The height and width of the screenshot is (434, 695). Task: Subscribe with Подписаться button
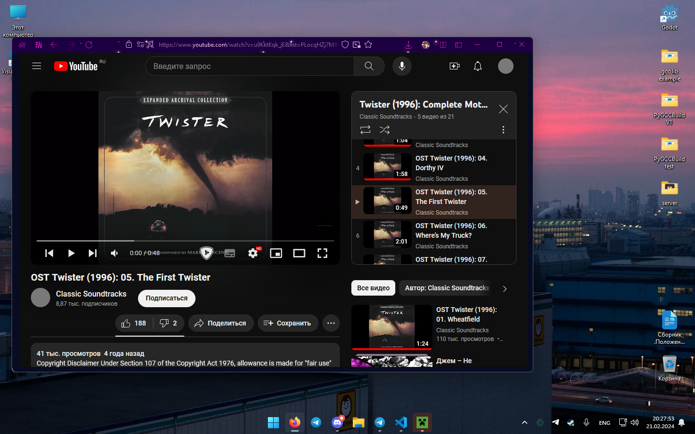point(167,298)
